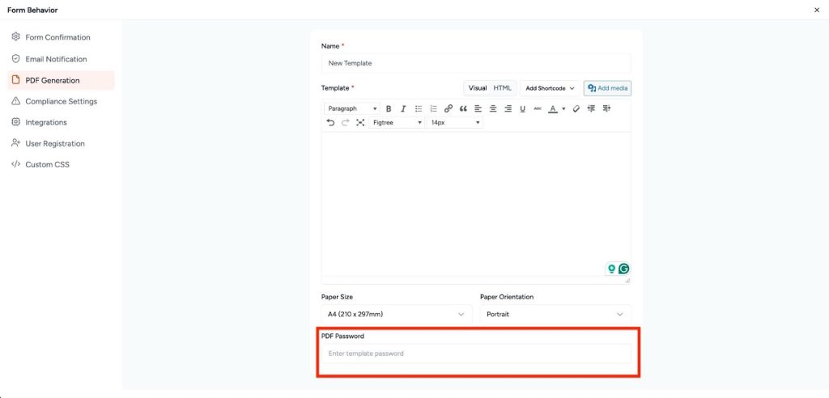Insert a bulleted list

coord(419,109)
